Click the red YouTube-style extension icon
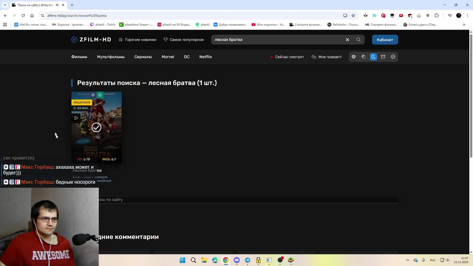Screen dimensions: 473x266 click(x=401, y=16)
